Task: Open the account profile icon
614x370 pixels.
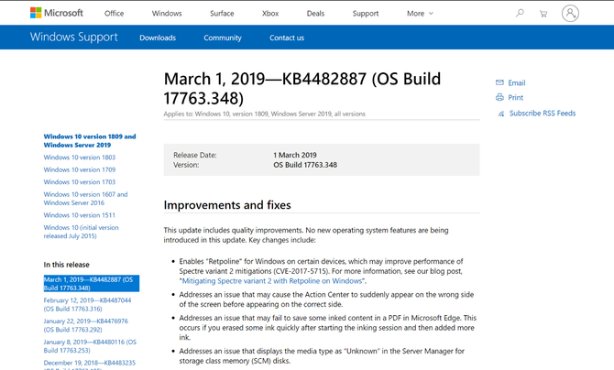Action: point(570,13)
